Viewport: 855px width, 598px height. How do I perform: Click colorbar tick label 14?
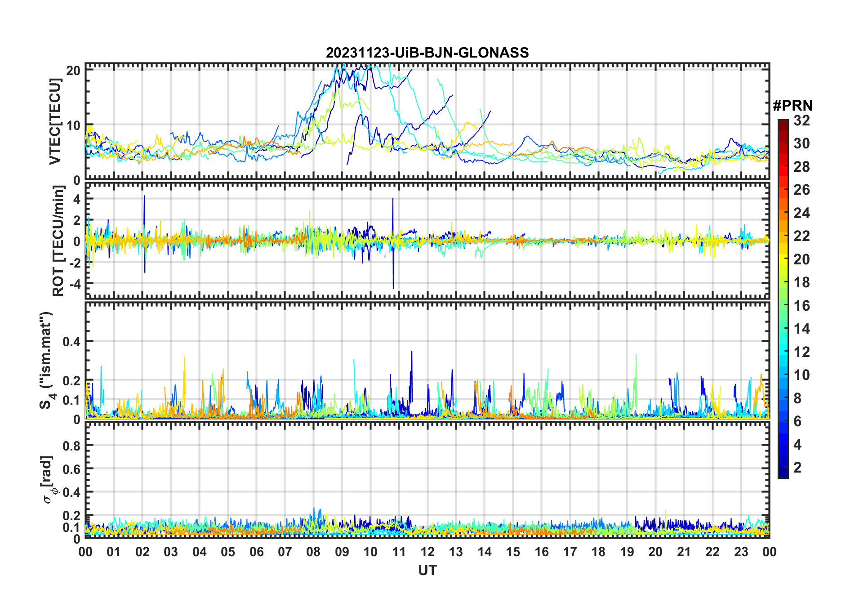pos(802,329)
